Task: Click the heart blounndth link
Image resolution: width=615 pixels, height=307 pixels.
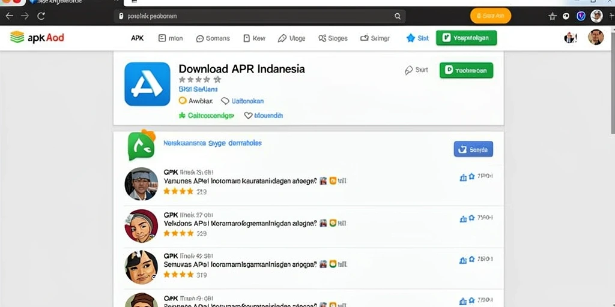Action: (x=264, y=116)
